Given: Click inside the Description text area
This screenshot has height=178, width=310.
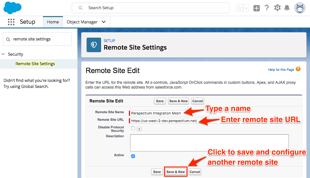Looking at the screenshot, I should click(210, 143).
